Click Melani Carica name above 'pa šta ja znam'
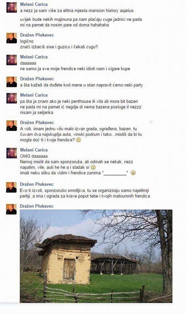Viewport: 187px width, 314px height. [34, 95]
